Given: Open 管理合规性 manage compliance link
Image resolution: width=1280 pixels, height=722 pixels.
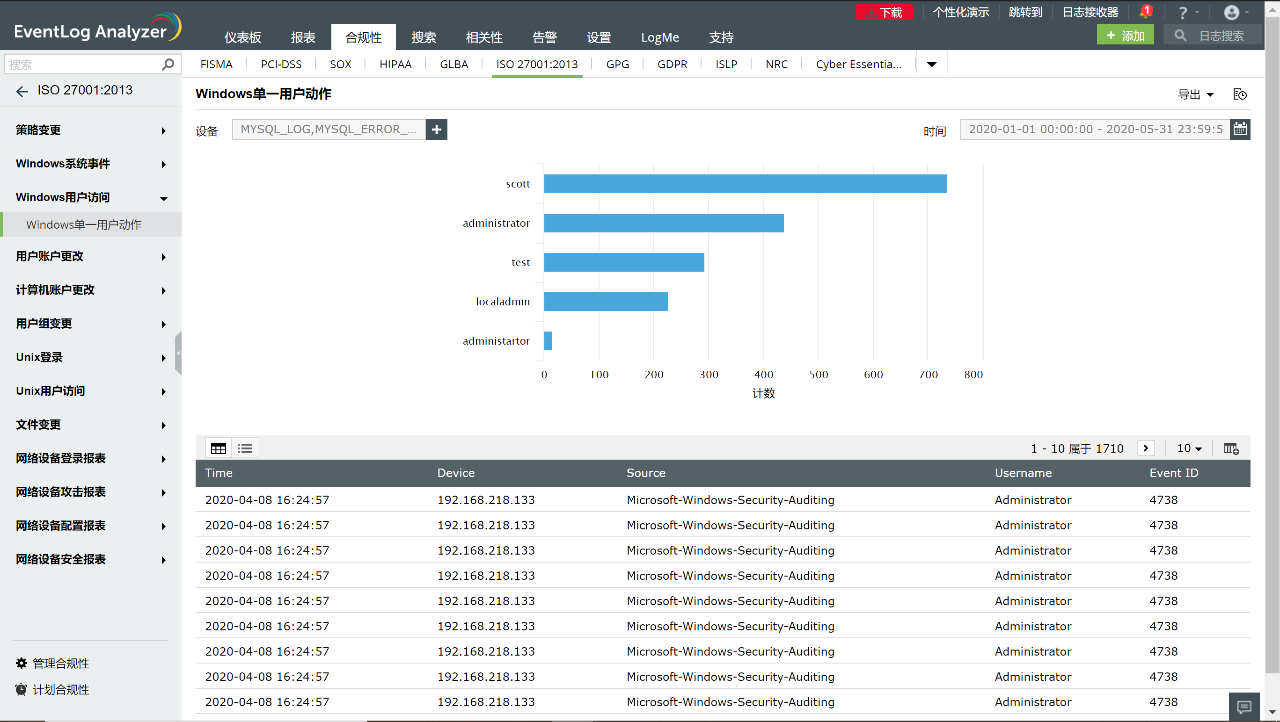Looking at the screenshot, I should pos(61,664).
